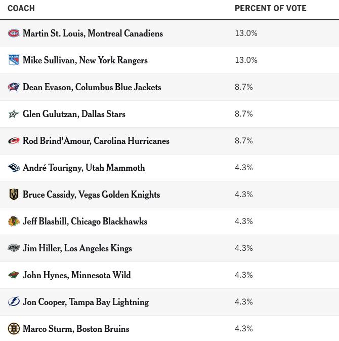Click the 4.3% value for Marco Sturm
This screenshot has height=341, width=339.
(x=244, y=329)
